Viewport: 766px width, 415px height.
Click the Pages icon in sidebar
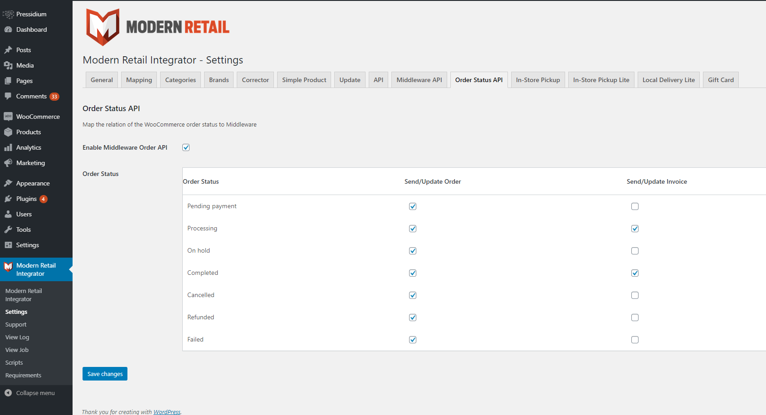8,81
